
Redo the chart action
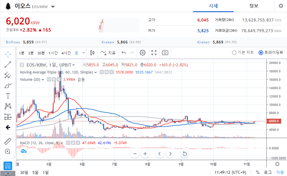(132, 53)
